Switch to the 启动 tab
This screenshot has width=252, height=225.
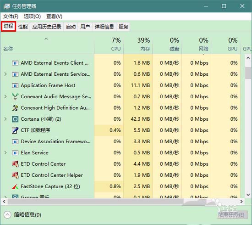point(71,27)
